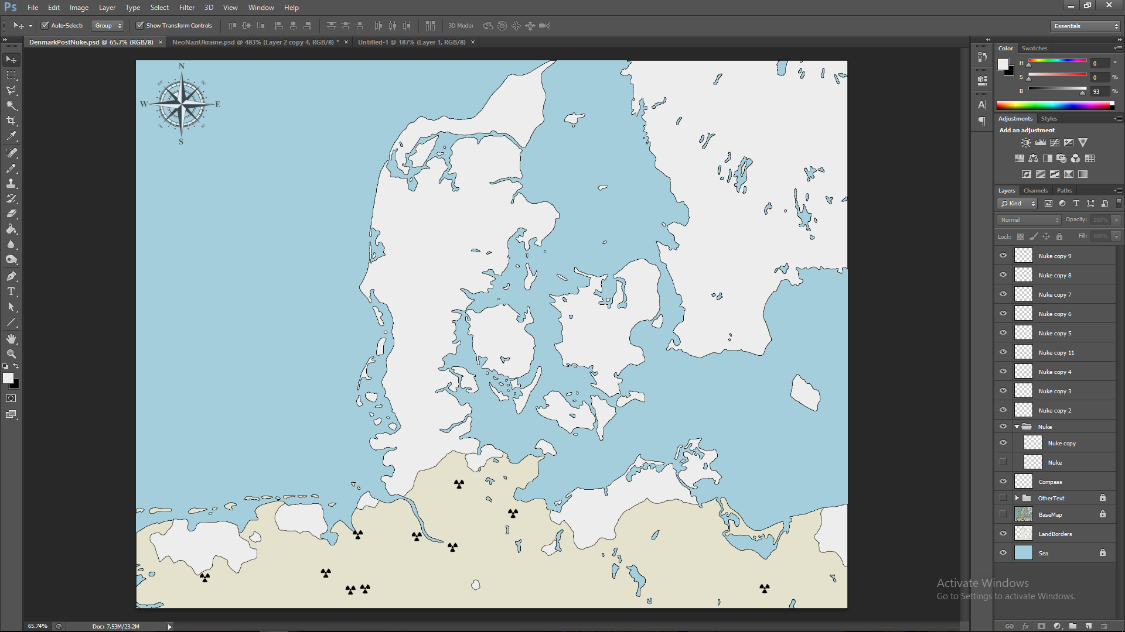Select the Paint Bucket tool
Image resolution: width=1125 pixels, height=632 pixels.
pyautogui.click(x=11, y=229)
